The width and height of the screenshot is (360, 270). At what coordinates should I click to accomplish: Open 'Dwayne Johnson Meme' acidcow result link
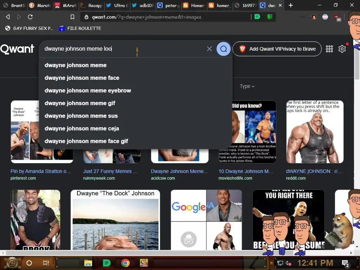179,171
